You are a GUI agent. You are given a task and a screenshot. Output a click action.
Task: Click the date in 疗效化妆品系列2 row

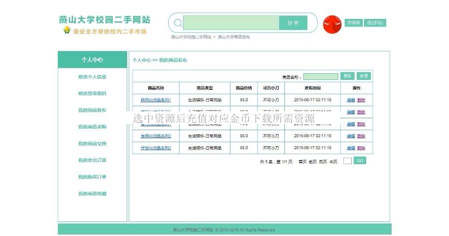(312, 148)
